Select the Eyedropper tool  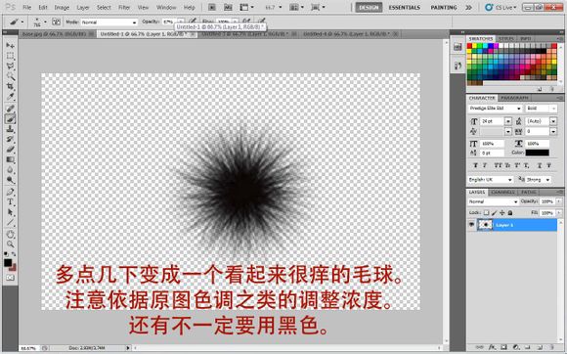click(x=10, y=97)
